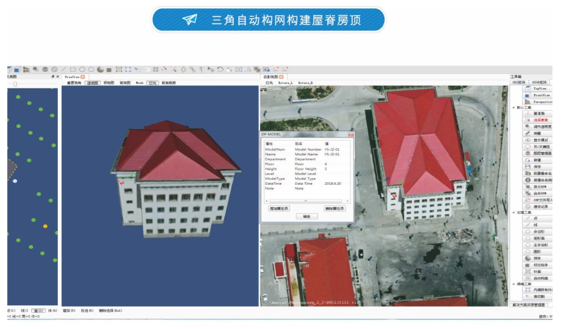Click the slider handle in the left panel

(x=15, y=83)
